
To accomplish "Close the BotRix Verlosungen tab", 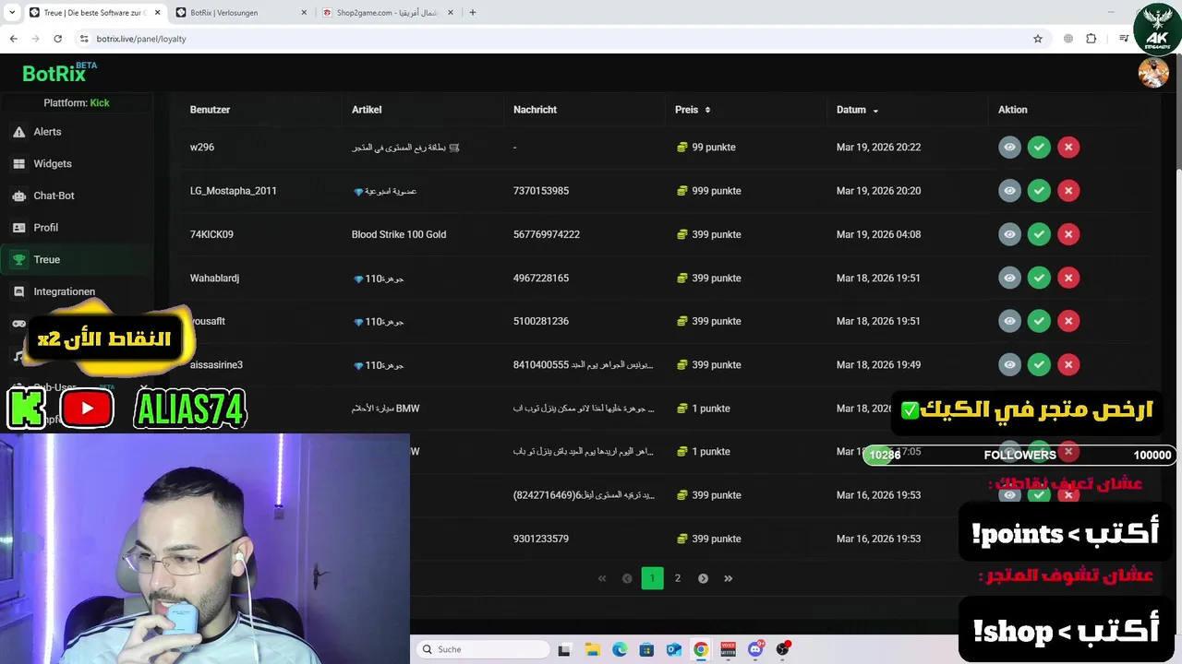I will tap(305, 13).
